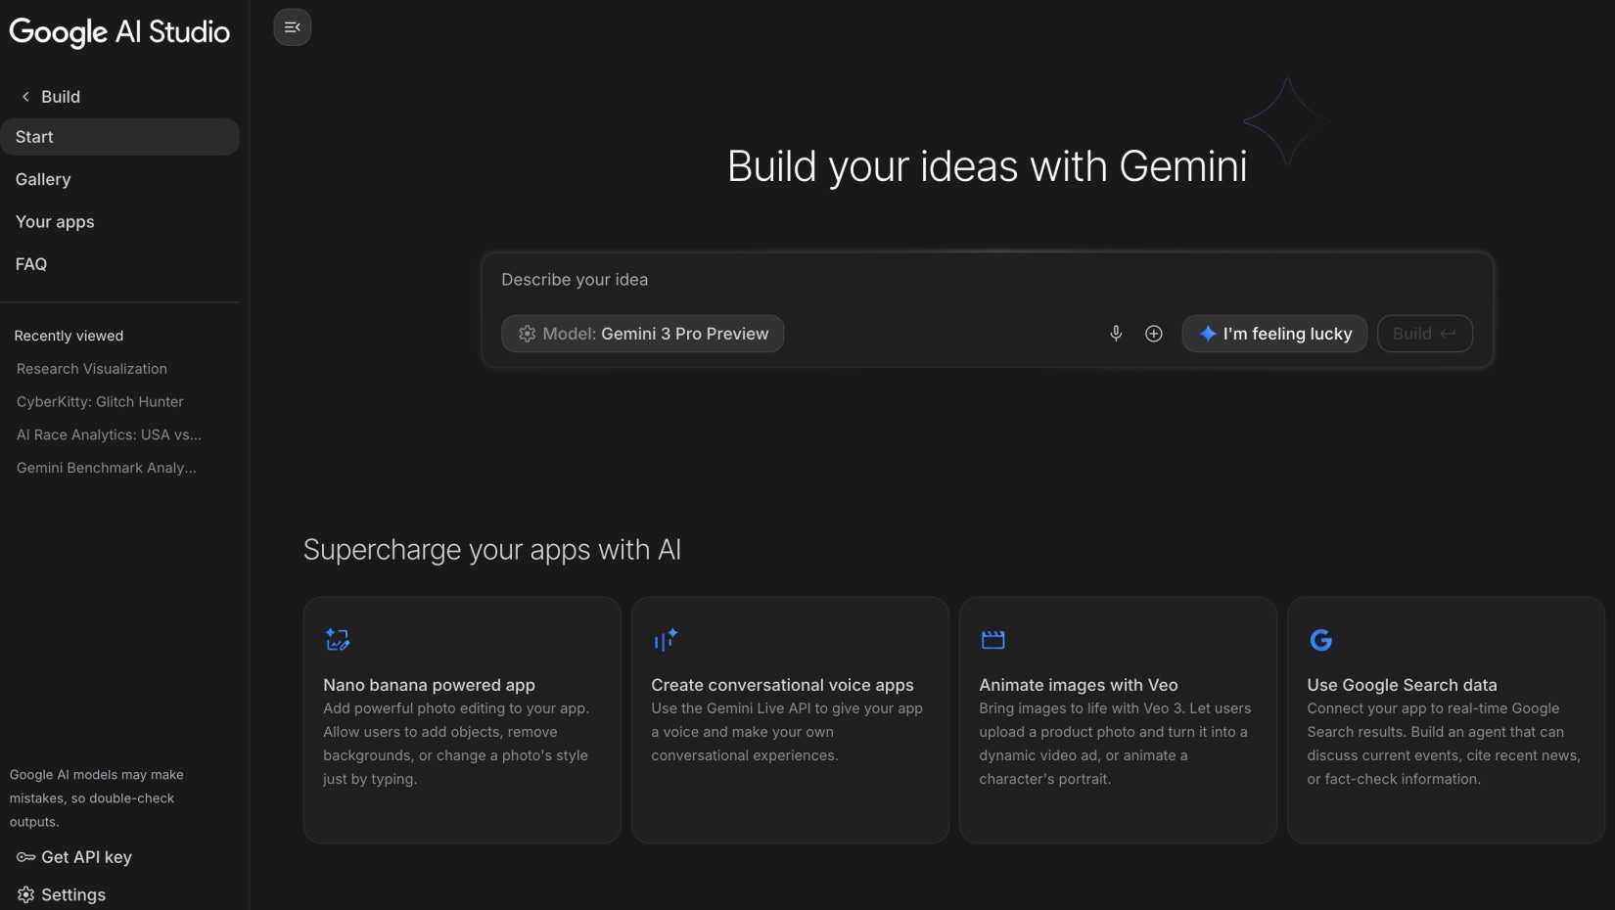This screenshot has height=910, width=1615.
Task: Click the conversational voice apps icon
Action: coord(665,640)
